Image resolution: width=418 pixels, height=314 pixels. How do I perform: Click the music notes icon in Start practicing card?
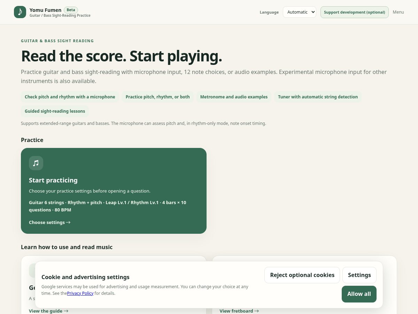[x=36, y=163]
